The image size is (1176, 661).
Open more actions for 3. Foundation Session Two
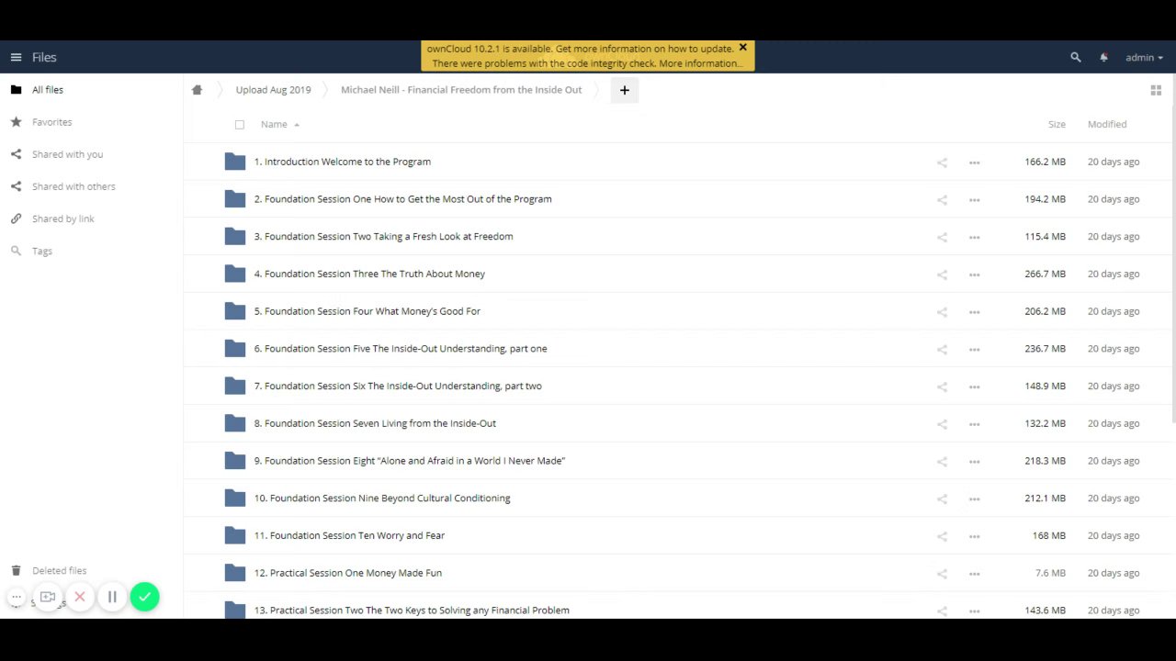coord(974,238)
